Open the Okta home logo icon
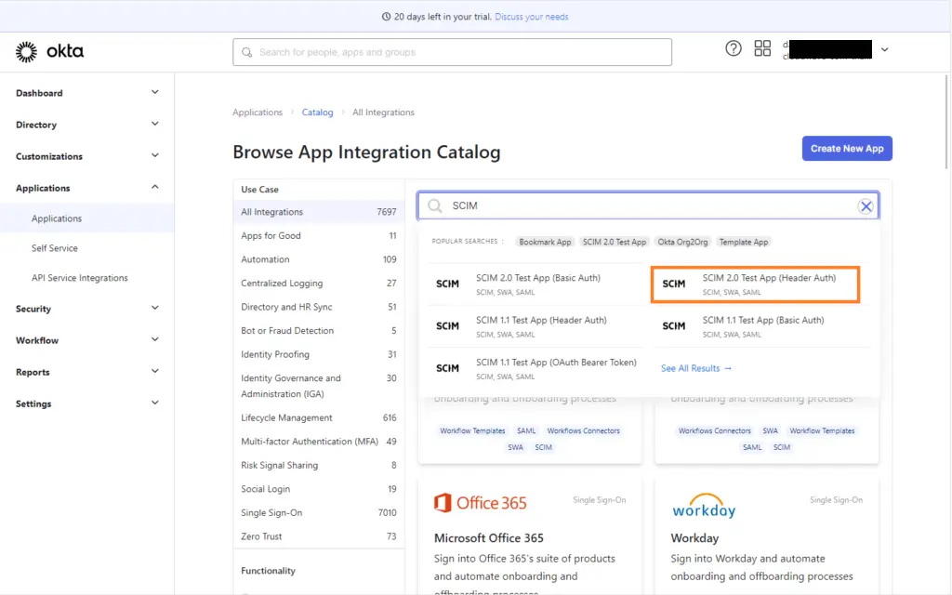This screenshot has width=952, height=595. point(24,51)
